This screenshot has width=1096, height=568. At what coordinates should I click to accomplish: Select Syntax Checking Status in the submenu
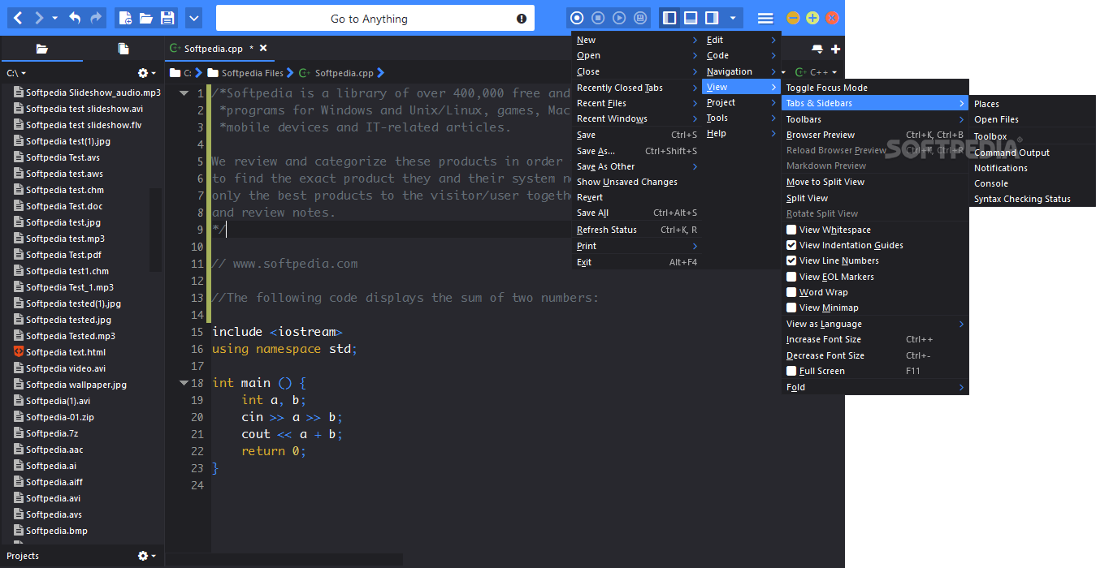pyautogui.click(x=1032, y=199)
